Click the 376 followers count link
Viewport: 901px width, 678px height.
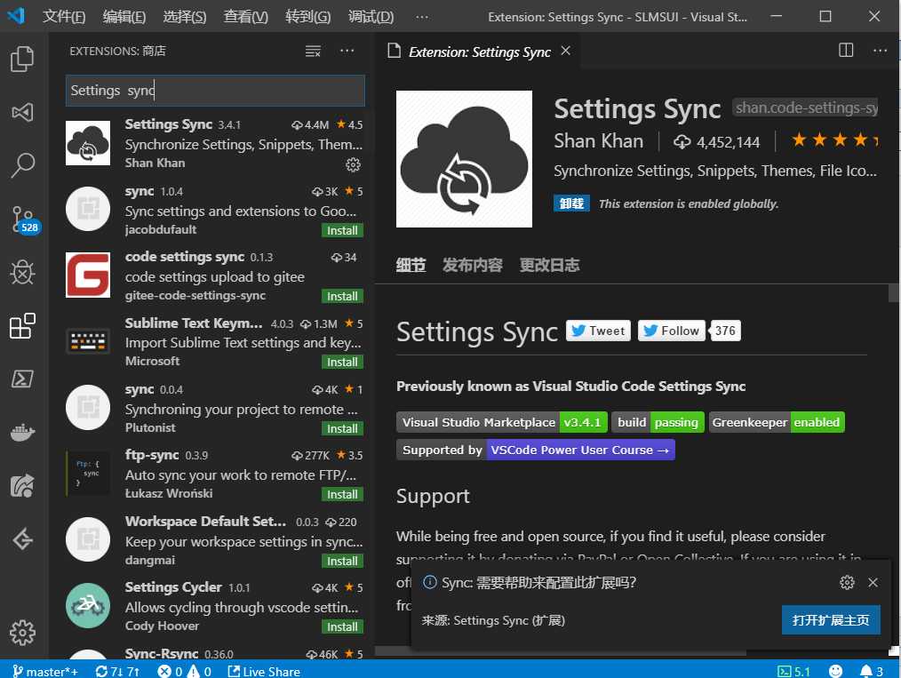click(x=725, y=331)
